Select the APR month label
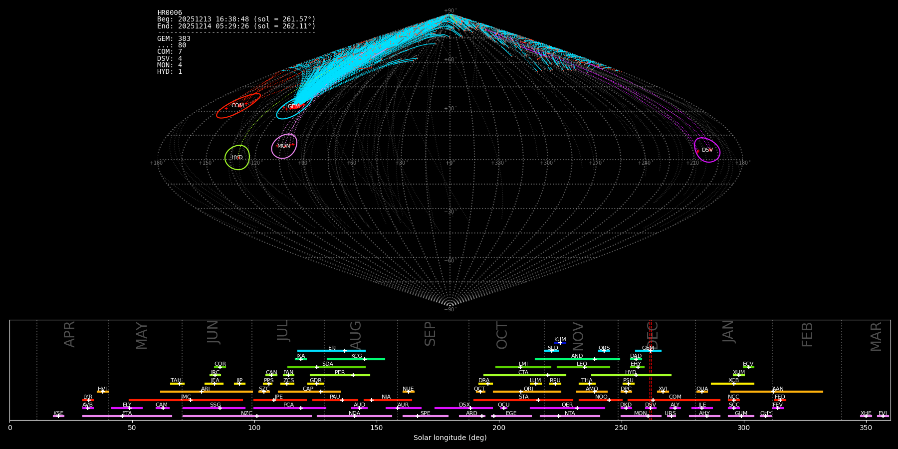898x449 pixels. pyautogui.click(x=70, y=334)
